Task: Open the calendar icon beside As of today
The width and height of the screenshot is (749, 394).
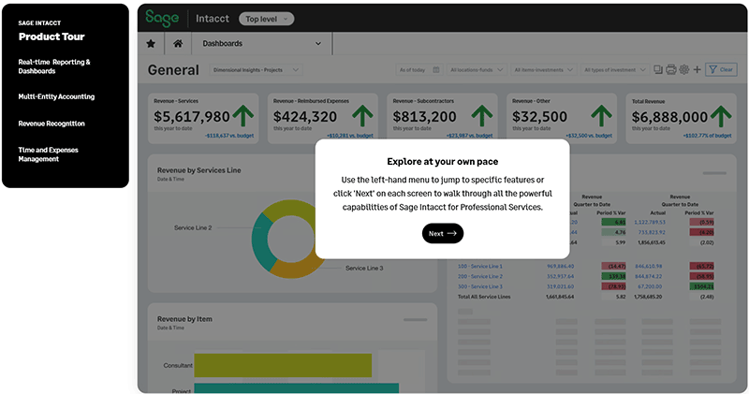Action: pos(436,70)
